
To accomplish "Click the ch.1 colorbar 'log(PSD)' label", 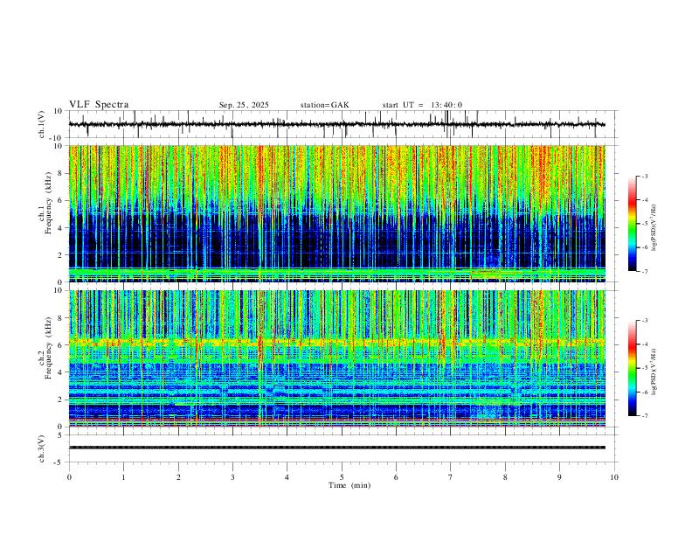I will point(654,227).
